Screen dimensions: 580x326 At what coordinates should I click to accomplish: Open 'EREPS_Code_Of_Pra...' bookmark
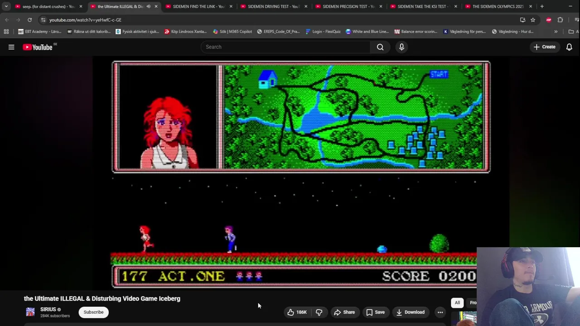point(278,32)
